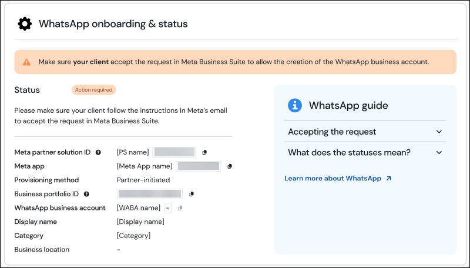Copy the Meta partner solution ID value
The width and height of the screenshot is (470, 268).
point(204,152)
